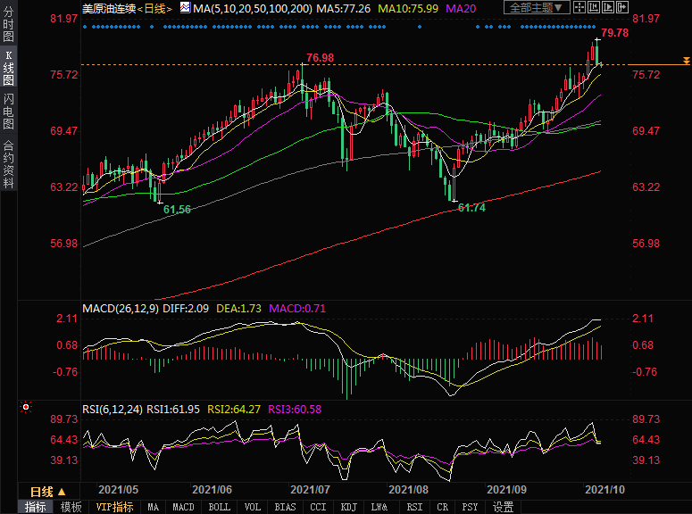
Task: Open the 闪电图 side tab
Action: [x=8, y=112]
